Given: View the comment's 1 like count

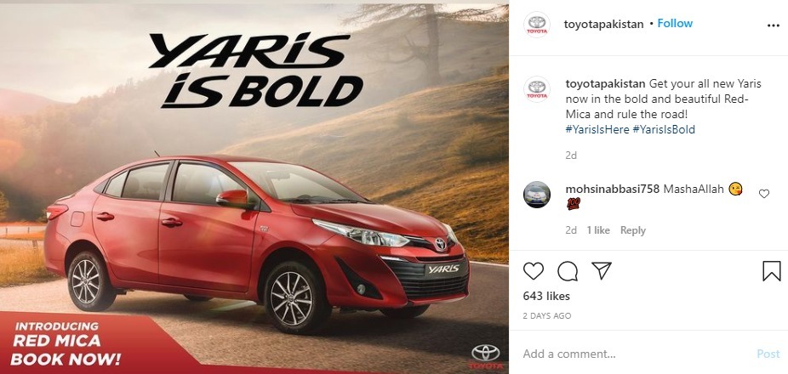Looking at the screenshot, I should pyautogui.click(x=598, y=230).
